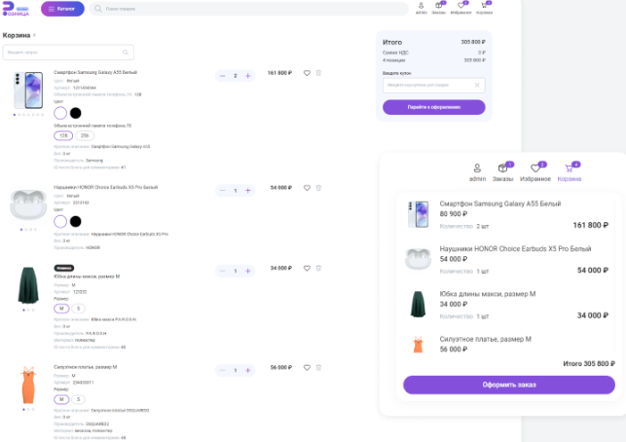This screenshot has height=442, width=626.
Task: Open Корзина cart icon in top header
Action: 484,8
